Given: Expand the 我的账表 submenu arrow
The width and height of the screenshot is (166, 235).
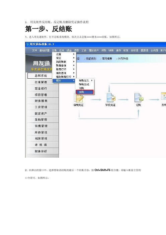Looking at the screenshot, I should tap(74, 62).
